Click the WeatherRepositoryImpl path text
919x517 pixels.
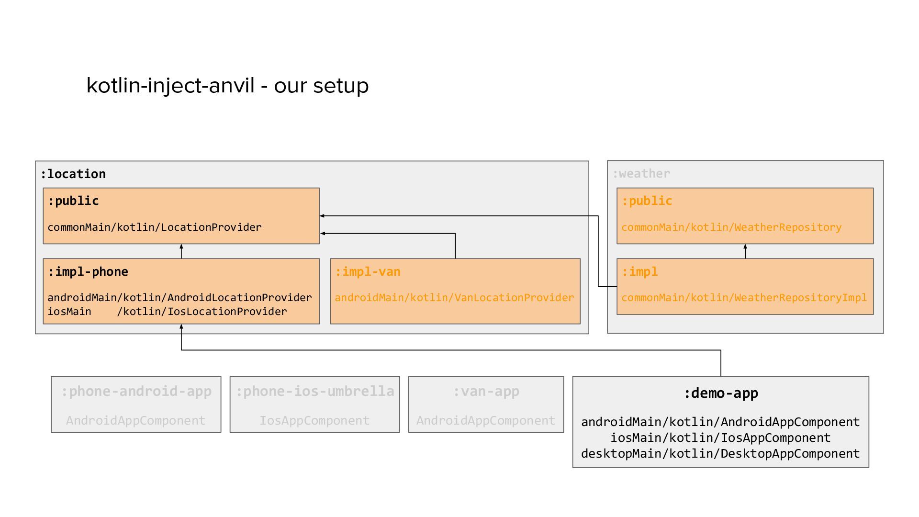(743, 297)
